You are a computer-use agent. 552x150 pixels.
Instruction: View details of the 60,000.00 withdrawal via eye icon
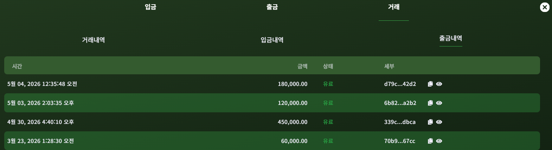(439, 141)
